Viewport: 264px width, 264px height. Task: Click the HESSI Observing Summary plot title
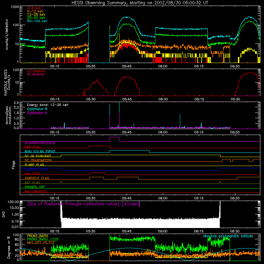140,3
